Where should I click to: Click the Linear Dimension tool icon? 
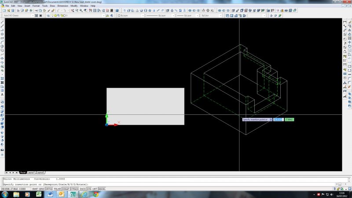coord(345,22)
